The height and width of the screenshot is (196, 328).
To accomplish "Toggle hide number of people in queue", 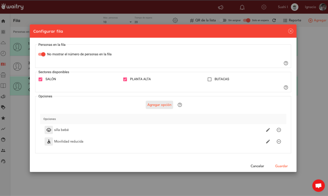I will tap(42, 54).
